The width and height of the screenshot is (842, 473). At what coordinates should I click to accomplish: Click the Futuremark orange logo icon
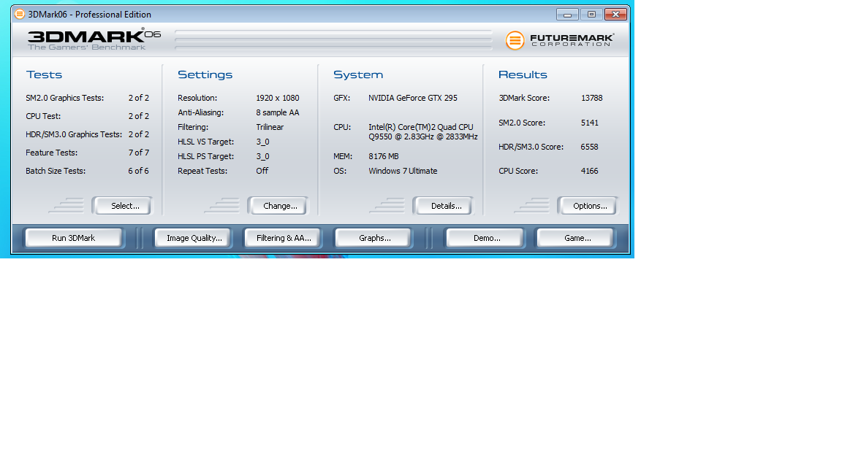[515, 40]
